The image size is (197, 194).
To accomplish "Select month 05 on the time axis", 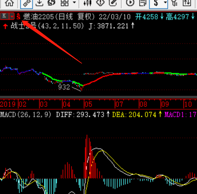I will pyautogui.click(x=89, y=104).
